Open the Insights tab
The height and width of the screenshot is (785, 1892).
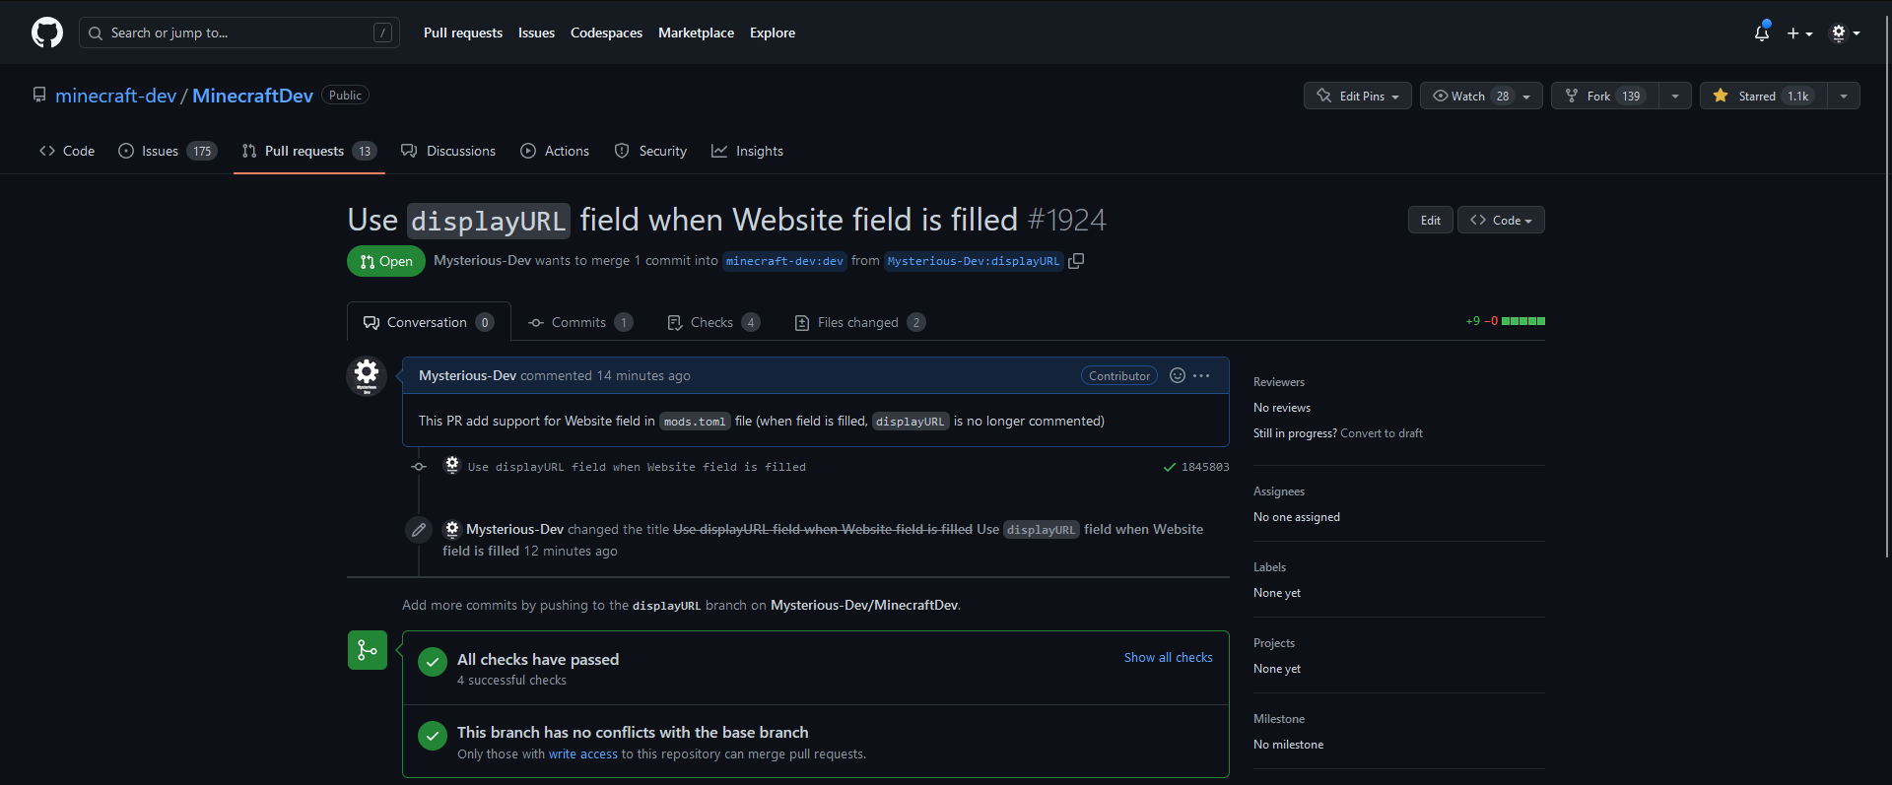748,151
